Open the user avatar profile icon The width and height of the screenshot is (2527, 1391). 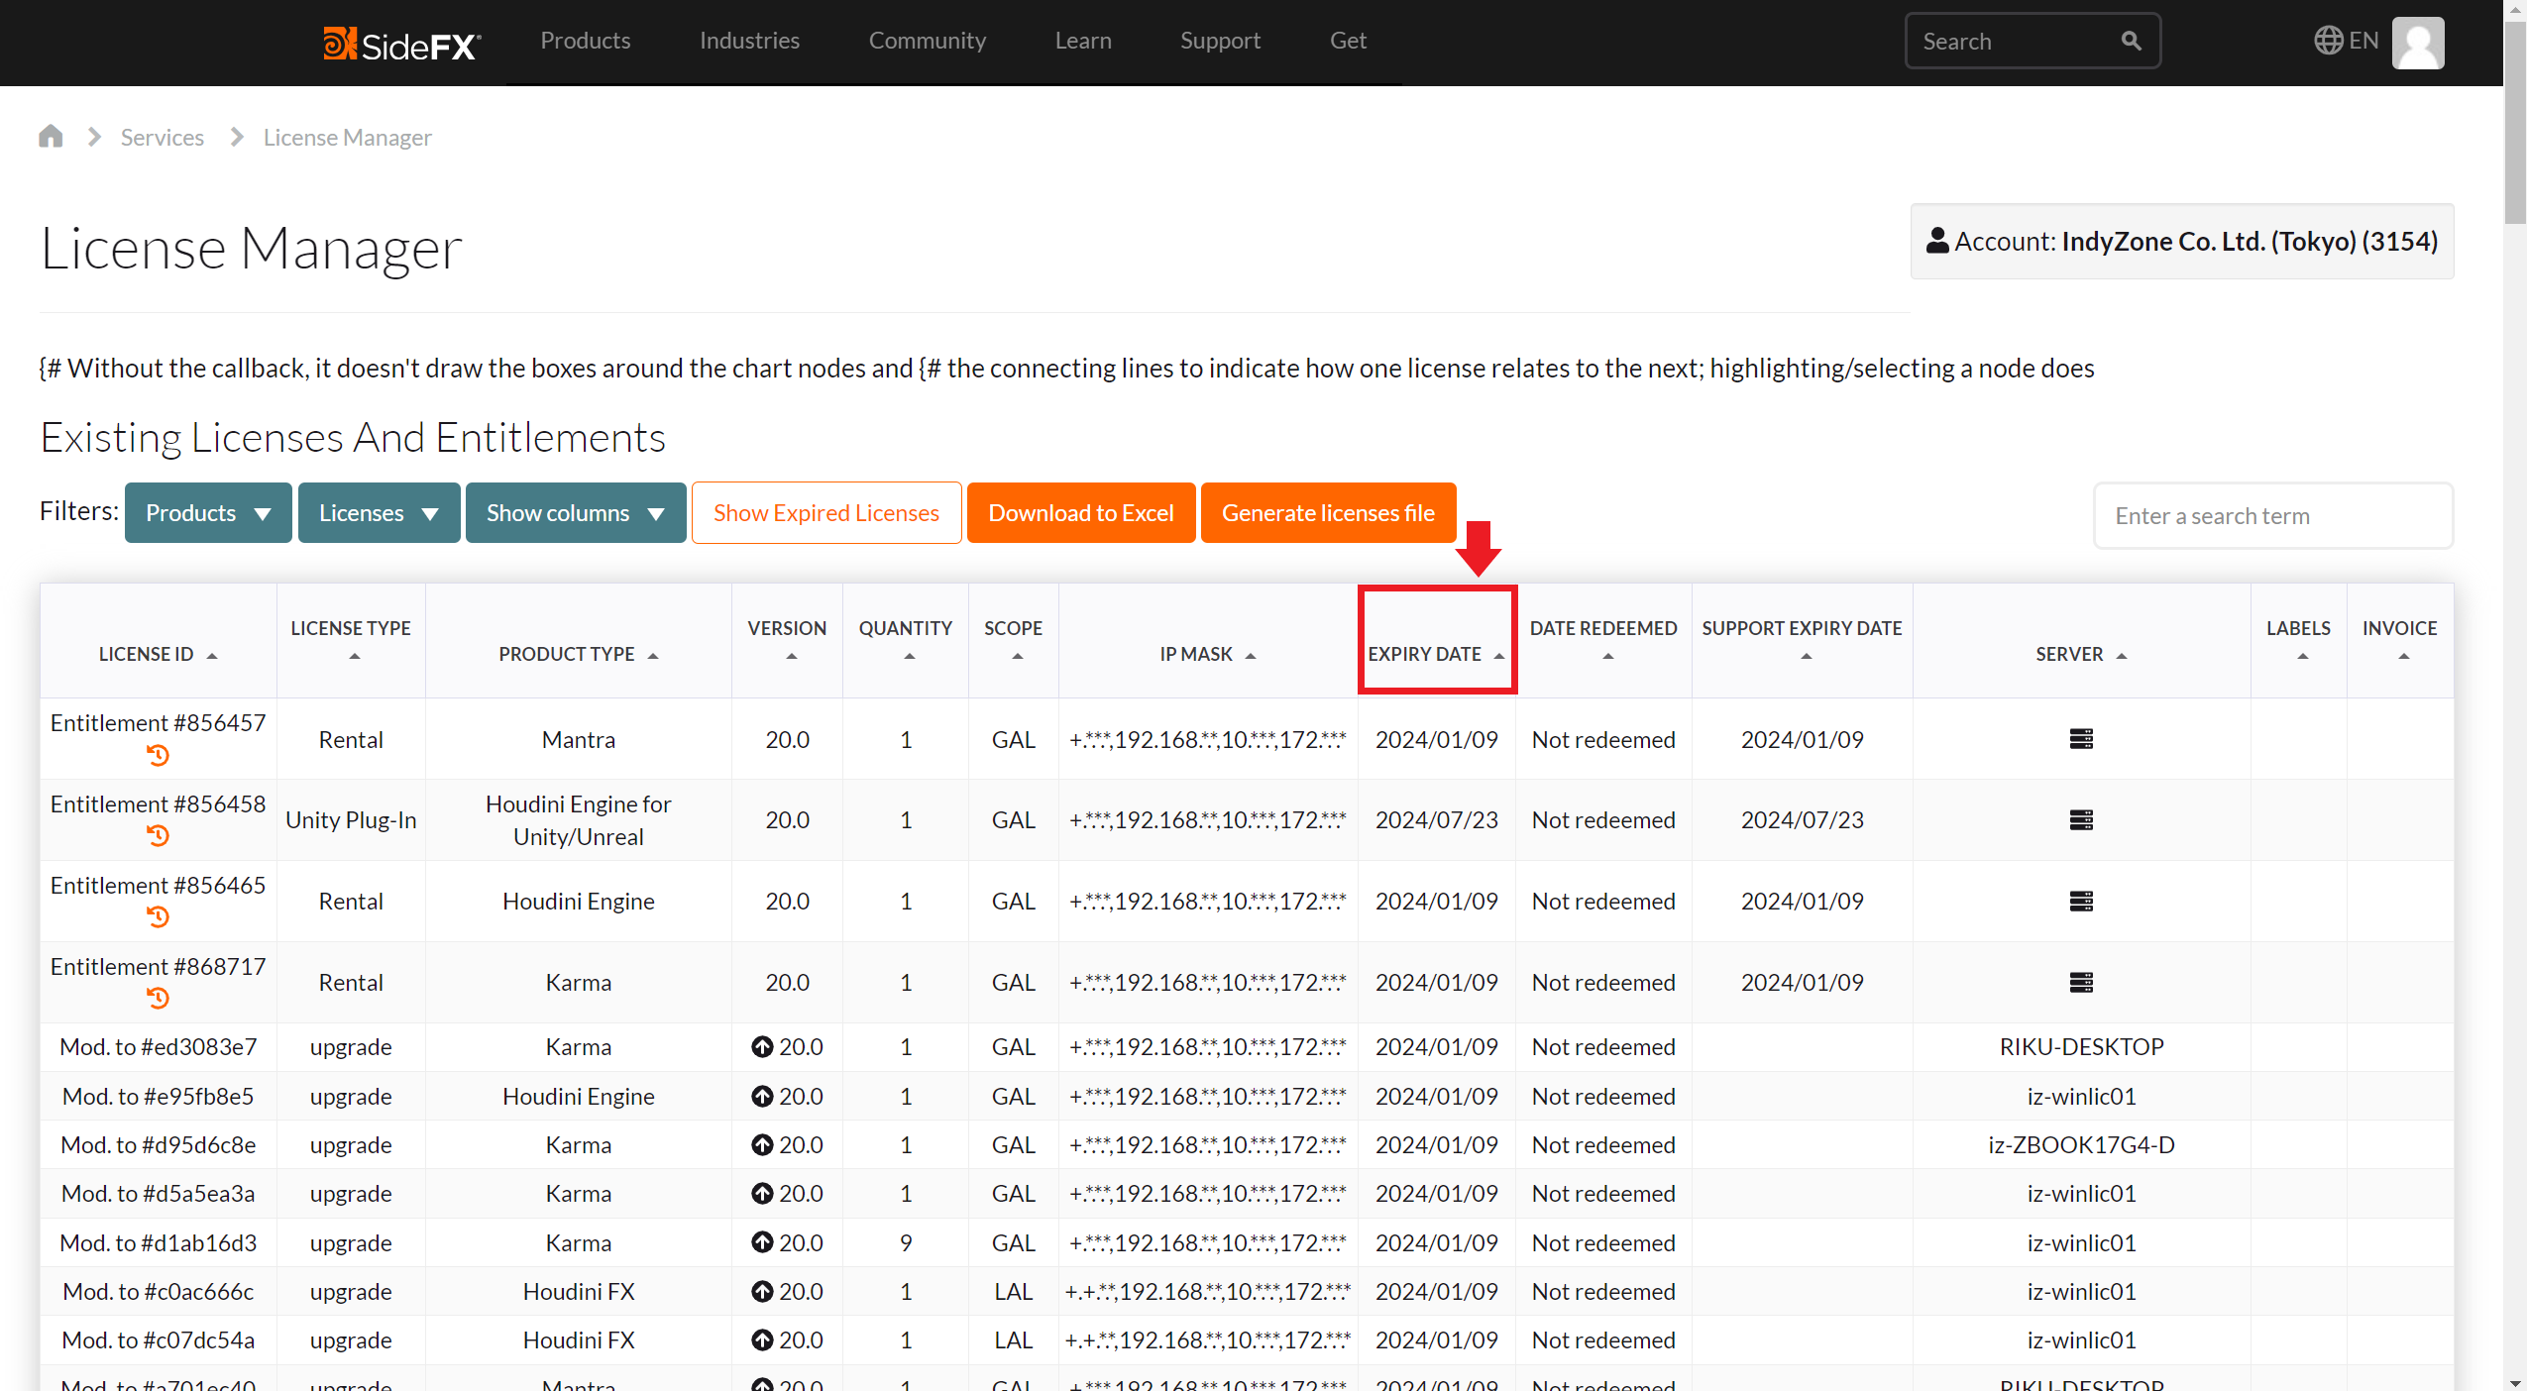click(2418, 43)
